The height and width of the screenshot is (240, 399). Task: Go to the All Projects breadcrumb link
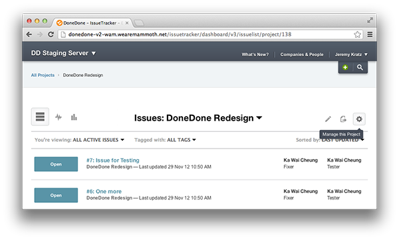pyautogui.click(x=43, y=75)
